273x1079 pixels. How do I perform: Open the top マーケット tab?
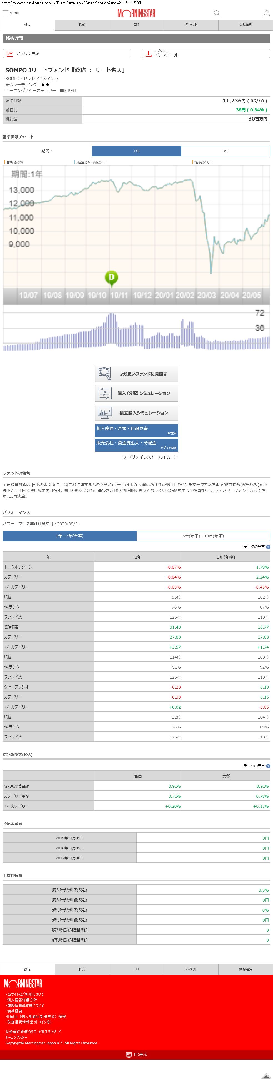(x=191, y=25)
